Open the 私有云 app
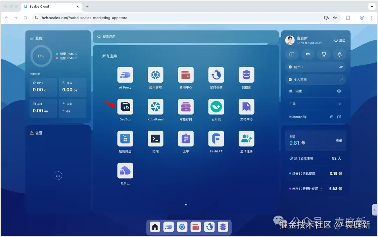This screenshot has width=378, height=237. (x=125, y=171)
